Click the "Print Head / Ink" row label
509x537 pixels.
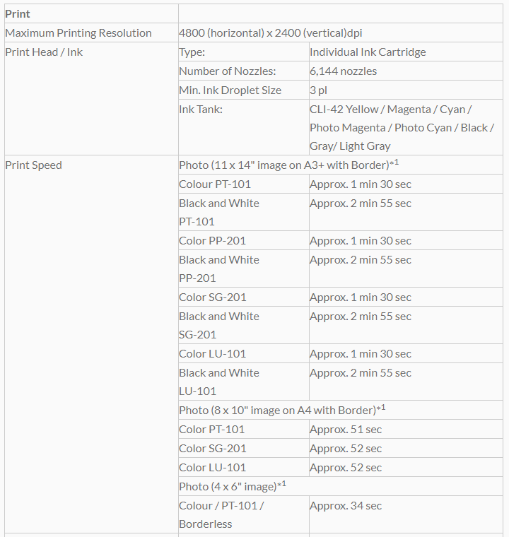coord(44,52)
